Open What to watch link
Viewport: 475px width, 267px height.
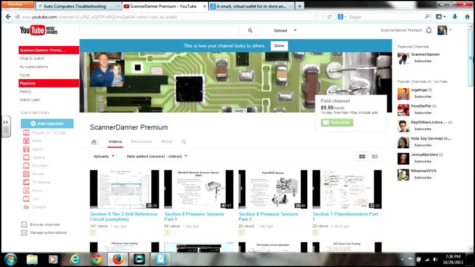pyautogui.click(x=32, y=59)
